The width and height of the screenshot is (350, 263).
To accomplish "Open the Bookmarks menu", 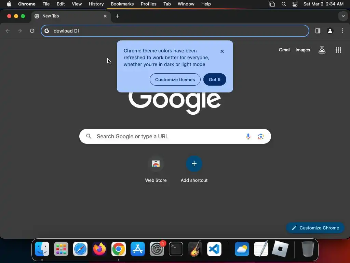I will tap(122, 4).
